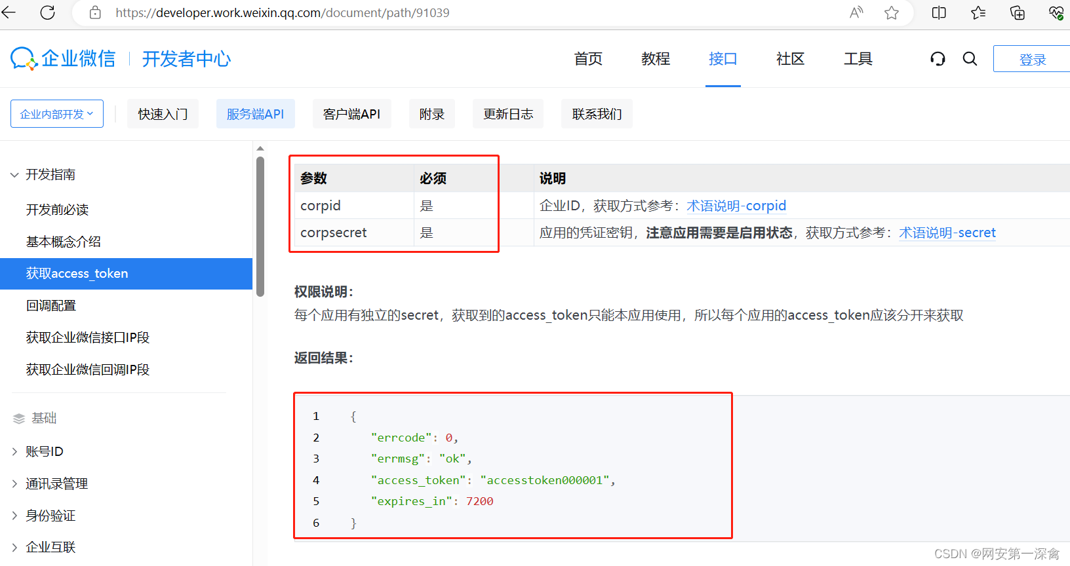Open the customer support headset icon
The width and height of the screenshot is (1070, 566).
pyautogui.click(x=938, y=59)
